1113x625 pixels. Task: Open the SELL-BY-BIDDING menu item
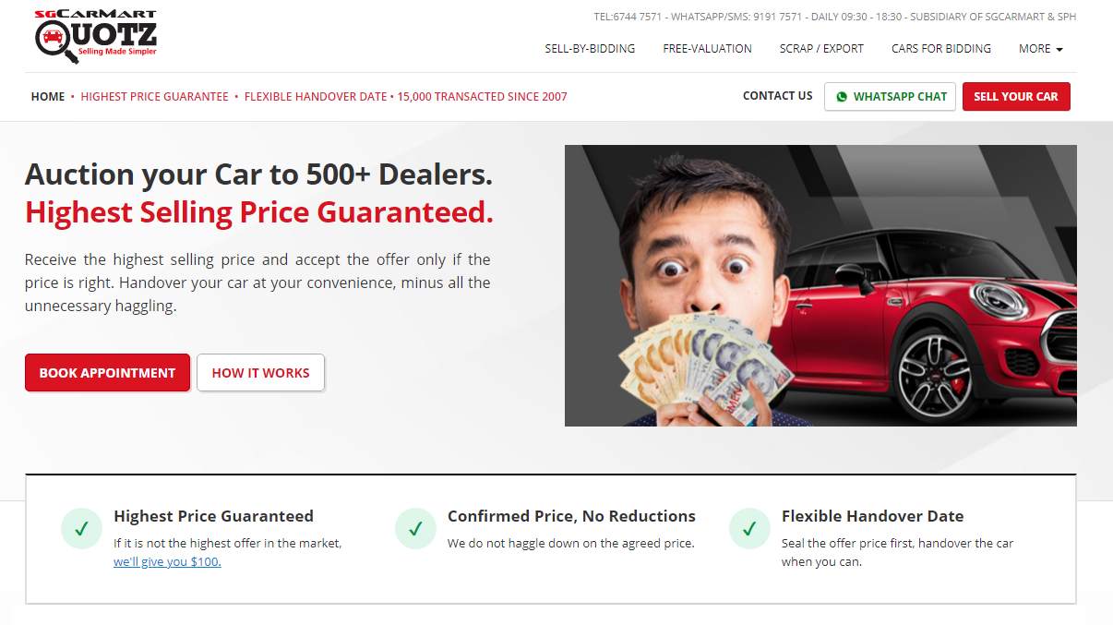[x=590, y=49]
